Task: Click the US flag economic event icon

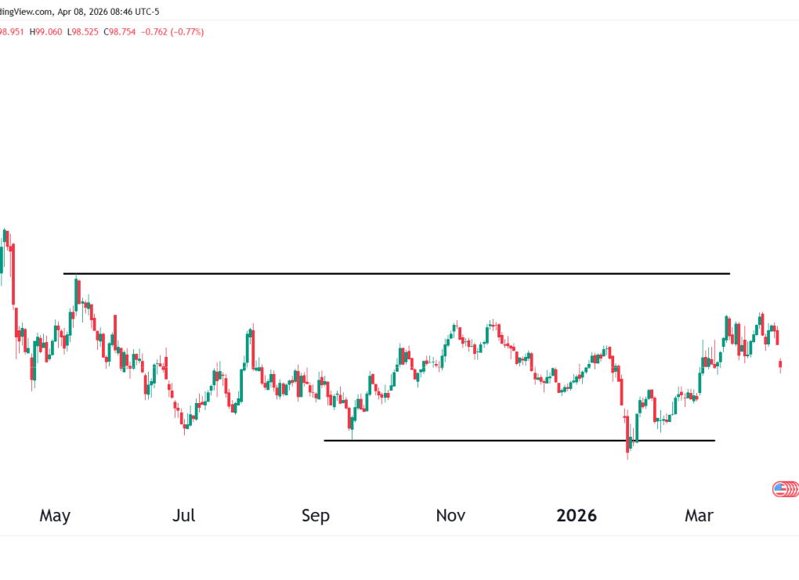Action: (779, 490)
